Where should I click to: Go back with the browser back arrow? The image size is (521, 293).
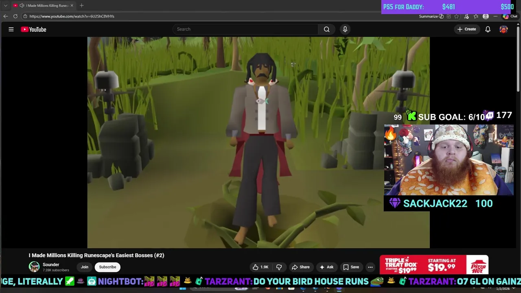pyautogui.click(x=5, y=16)
